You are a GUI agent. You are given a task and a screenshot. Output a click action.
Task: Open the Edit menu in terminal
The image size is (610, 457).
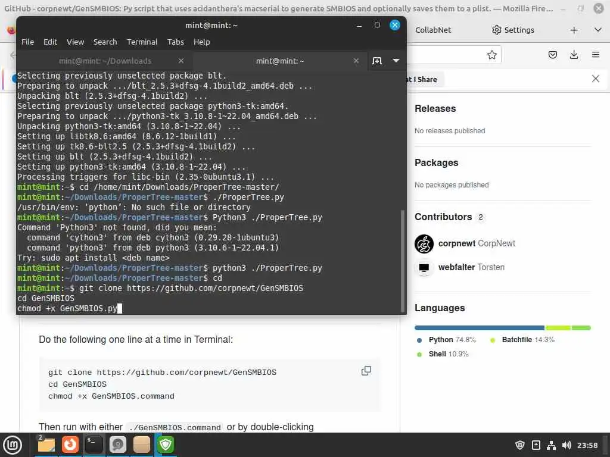click(x=50, y=42)
